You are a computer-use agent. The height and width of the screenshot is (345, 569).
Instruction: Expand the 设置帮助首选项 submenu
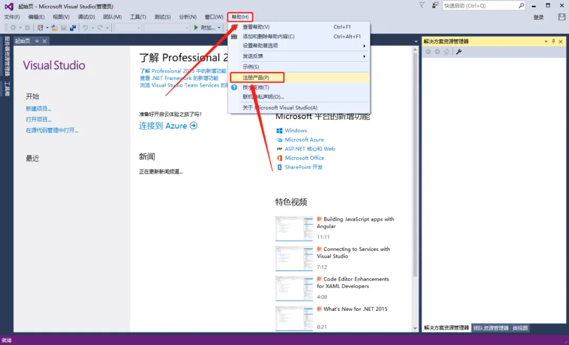pyautogui.click(x=364, y=46)
